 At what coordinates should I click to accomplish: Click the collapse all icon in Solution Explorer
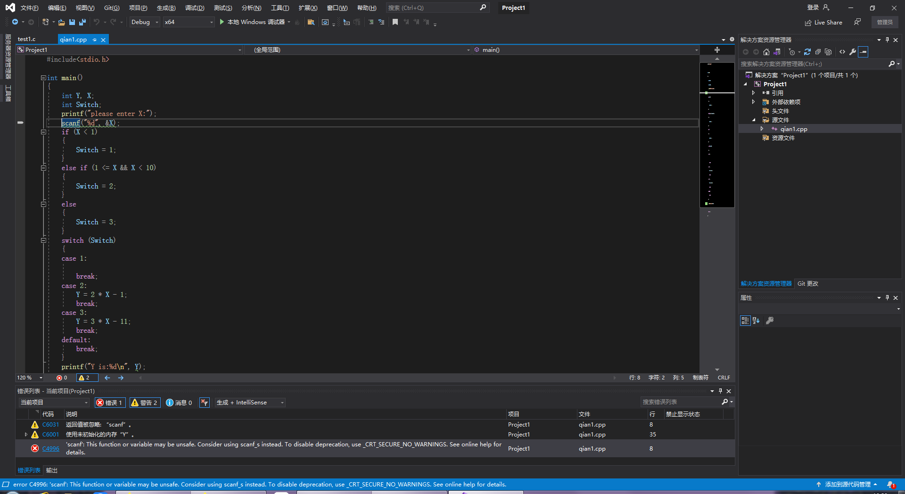point(818,52)
